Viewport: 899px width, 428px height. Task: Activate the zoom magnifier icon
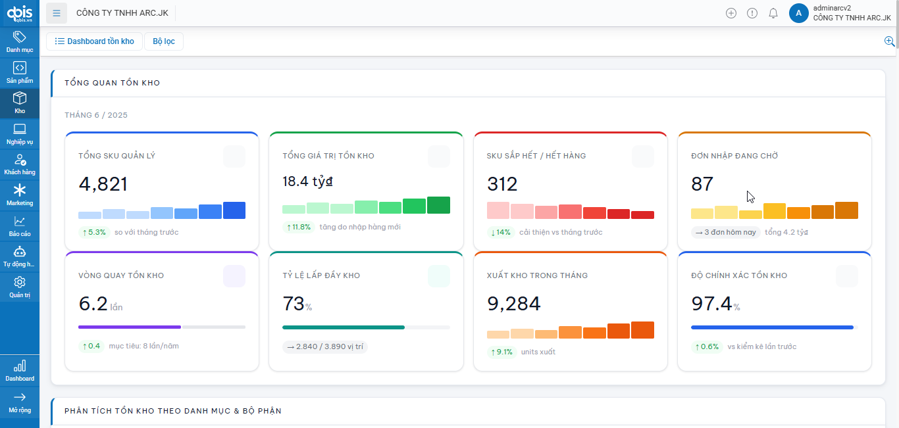[x=890, y=41]
